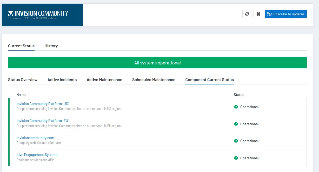The image size is (319, 172).
Task: Click green check icon for Platform (EU)
Action: click(236, 124)
